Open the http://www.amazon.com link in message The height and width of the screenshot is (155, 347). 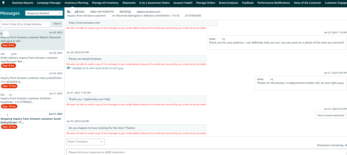tap(84, 23)
